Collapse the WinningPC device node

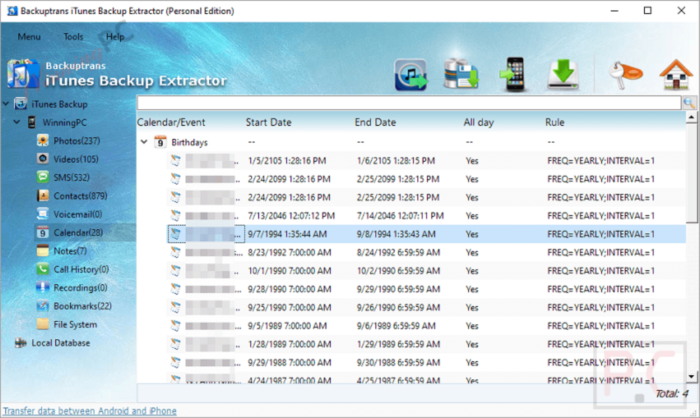click(x=17, y=122)
